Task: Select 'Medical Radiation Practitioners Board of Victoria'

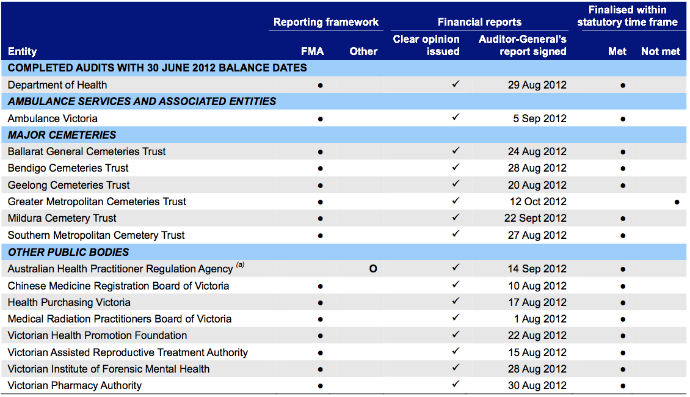Action: (x=119, y=319)
